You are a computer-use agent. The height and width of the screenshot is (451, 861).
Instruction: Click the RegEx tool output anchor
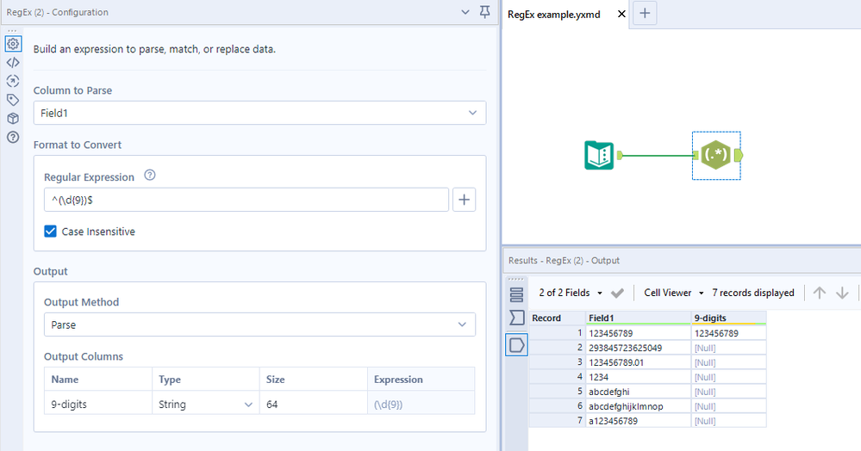click(739, 155)
